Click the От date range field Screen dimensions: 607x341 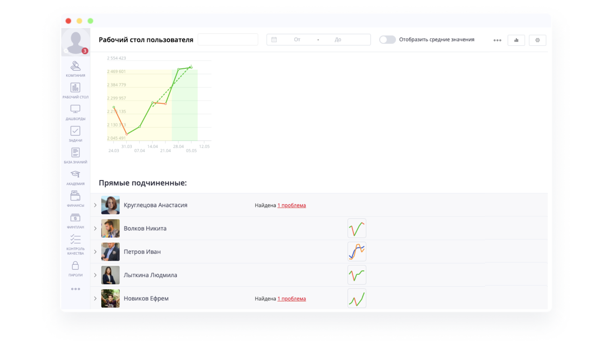(x=297, y=39)
